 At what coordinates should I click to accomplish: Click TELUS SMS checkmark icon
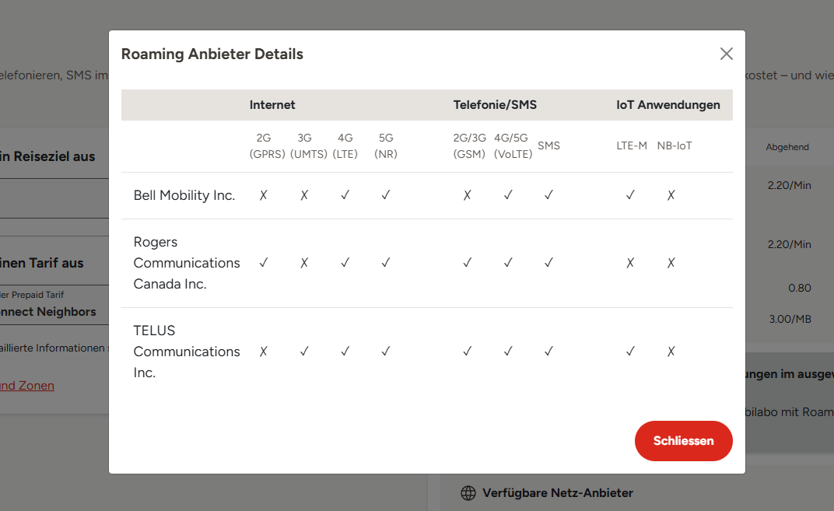(548, 352)
